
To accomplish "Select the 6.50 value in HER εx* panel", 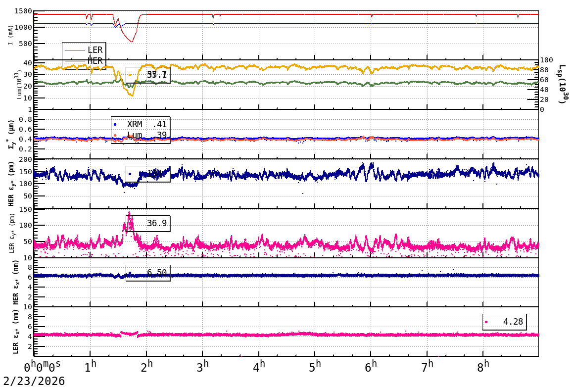I will pos(157,272).
